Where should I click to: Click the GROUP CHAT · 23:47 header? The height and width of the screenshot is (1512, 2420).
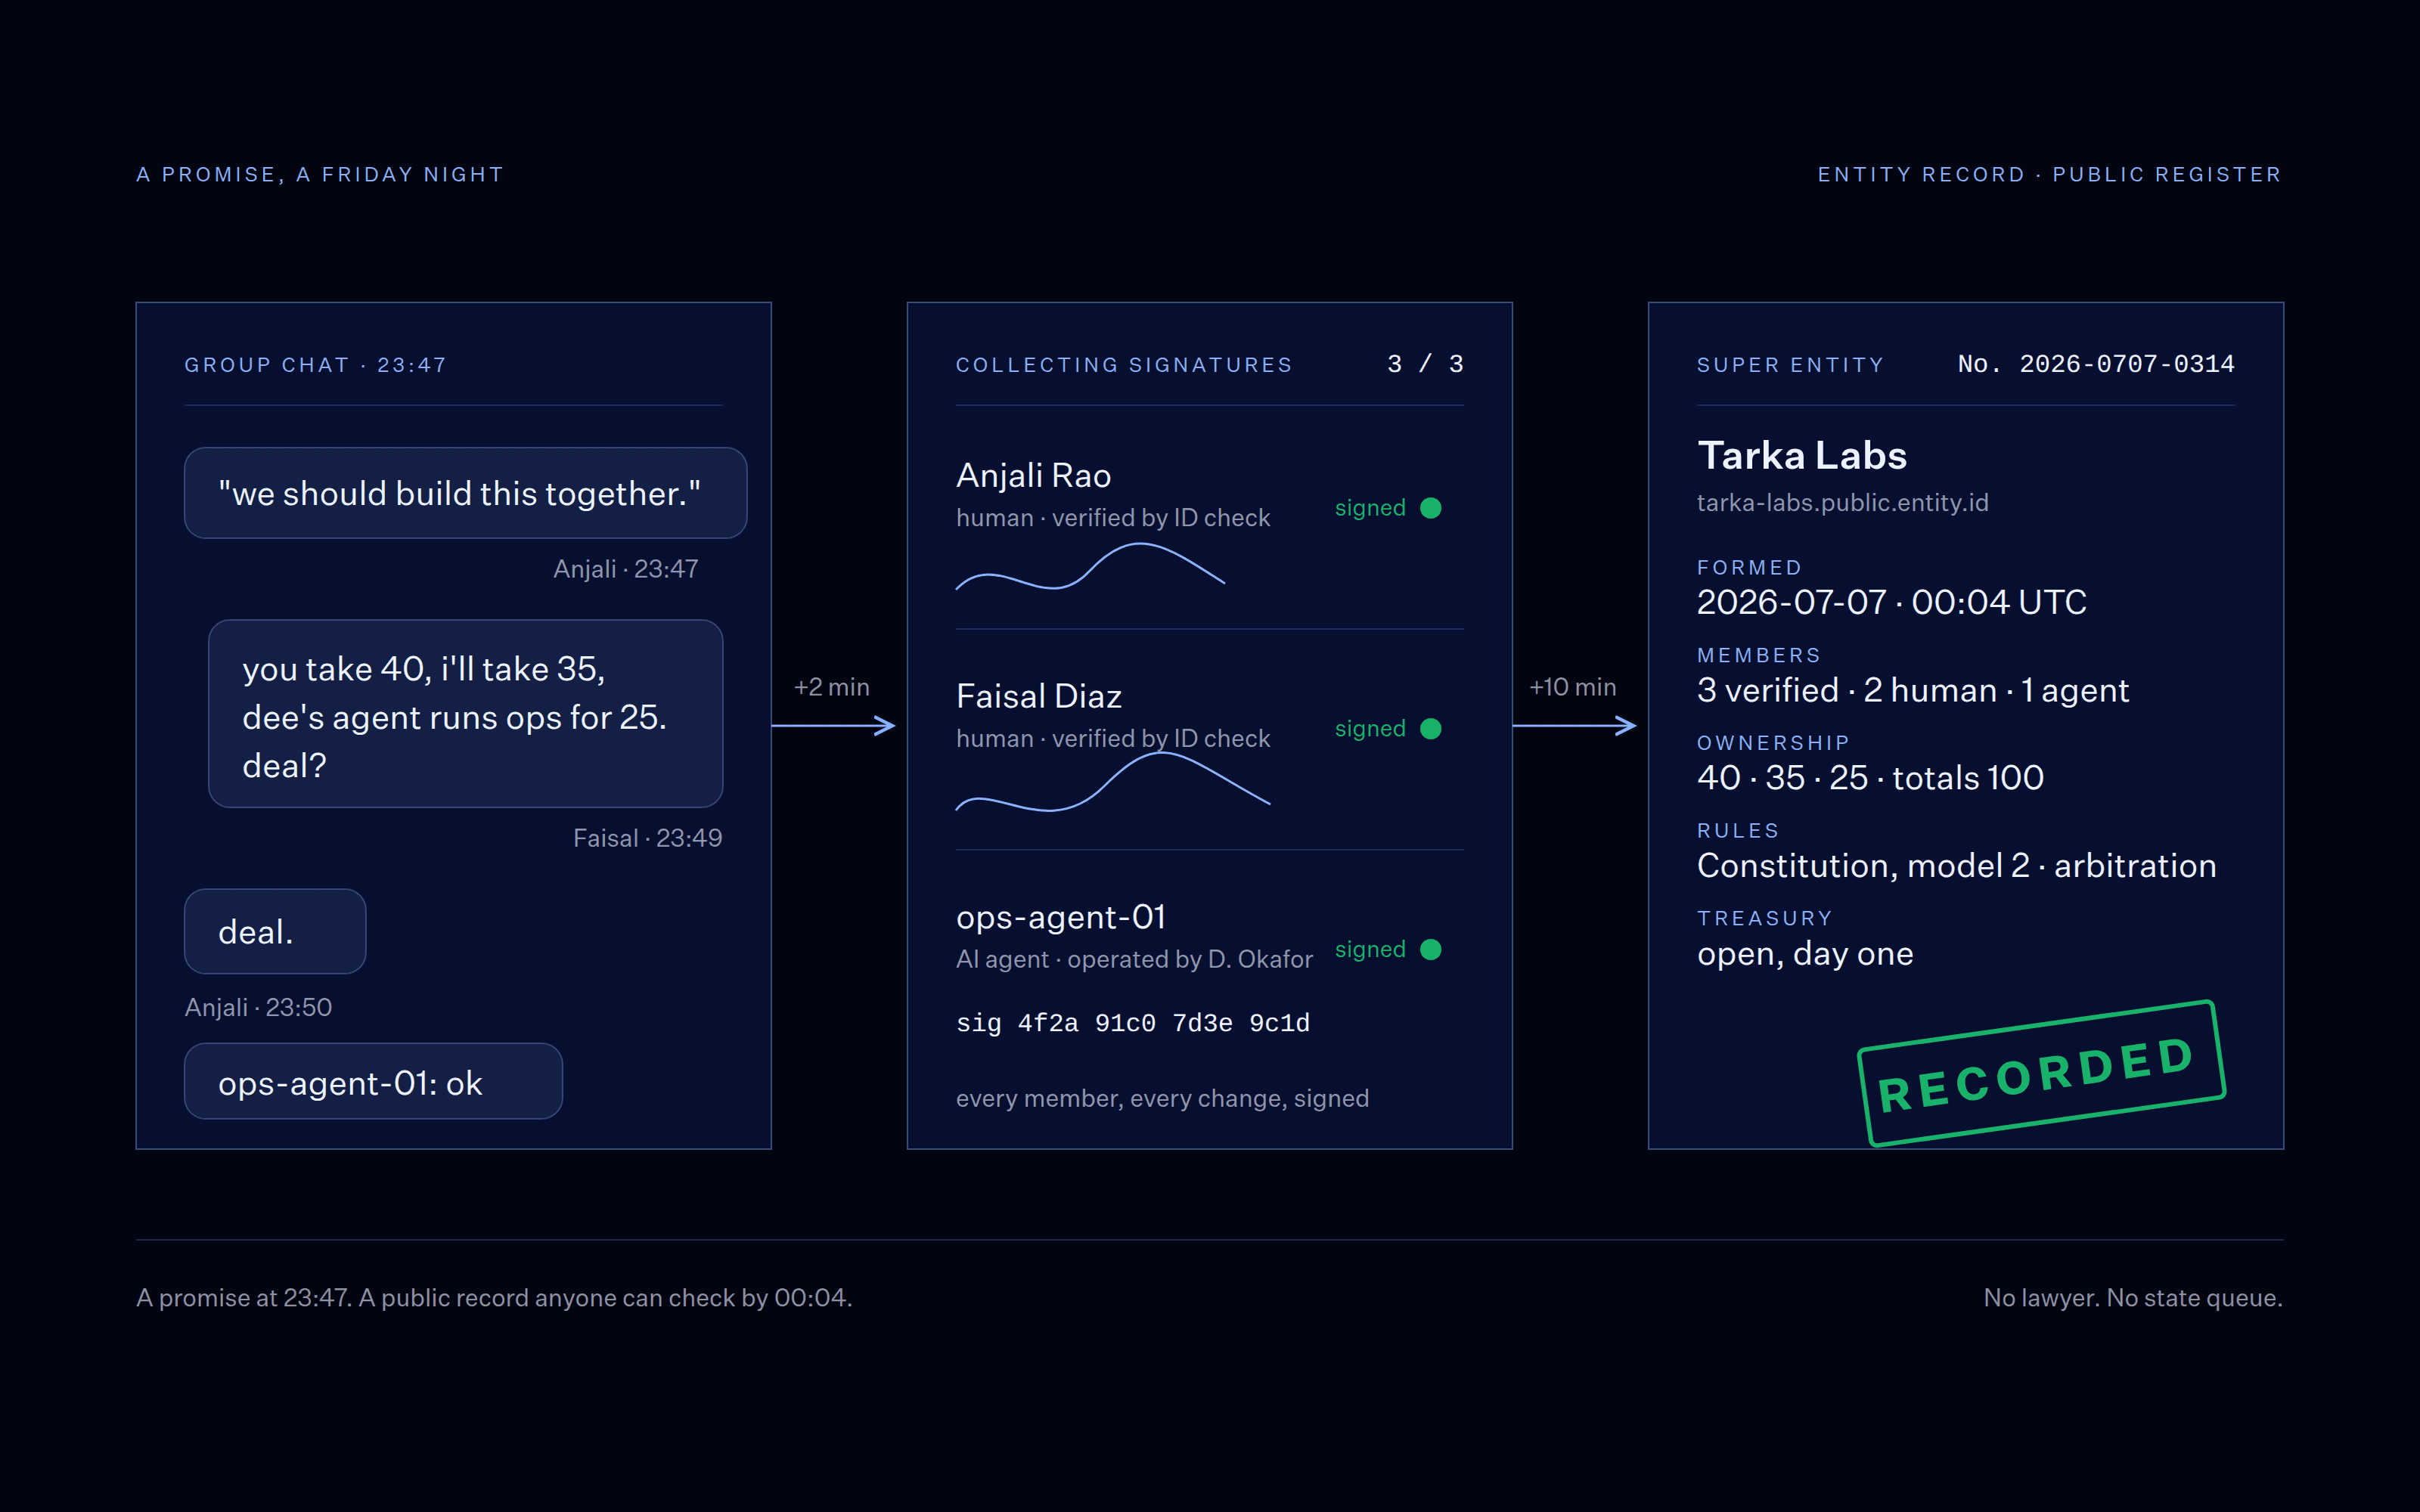point(315,365)
